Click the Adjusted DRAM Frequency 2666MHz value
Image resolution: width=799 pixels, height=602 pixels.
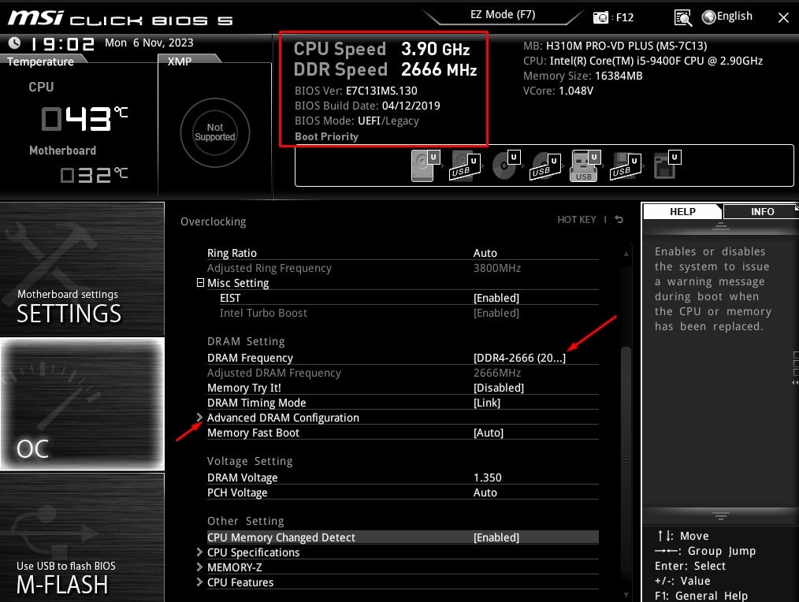point(497,373)
